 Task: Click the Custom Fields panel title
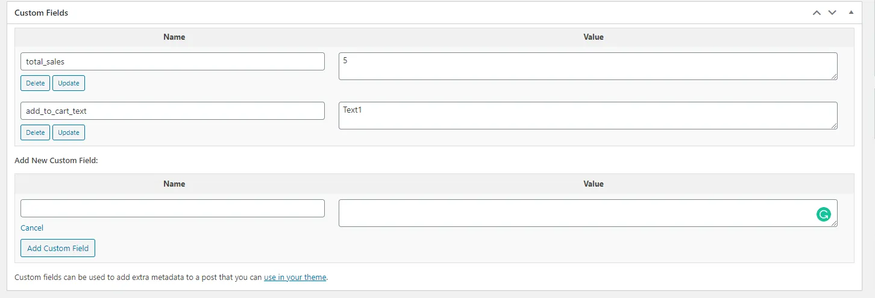coord(42,13)
